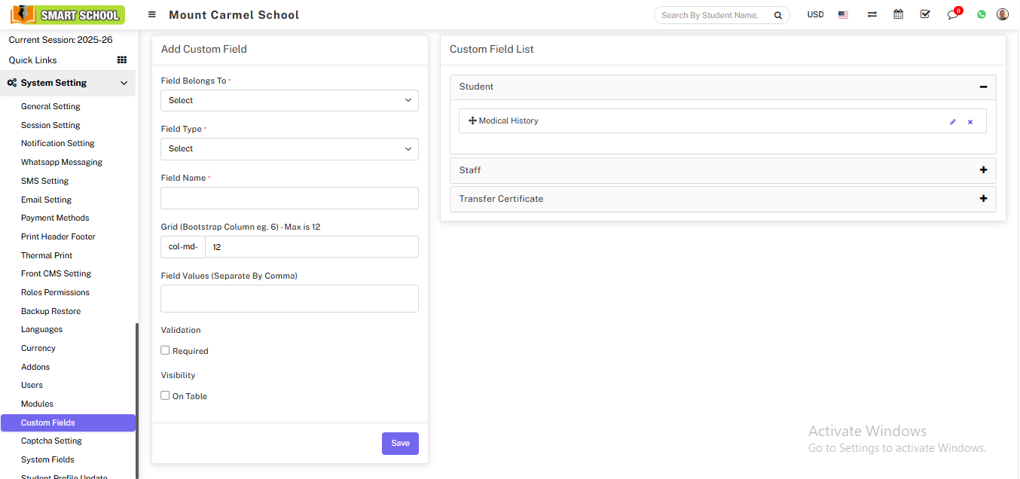
Task: Open the calendar icon in the header
Action: 898,14
